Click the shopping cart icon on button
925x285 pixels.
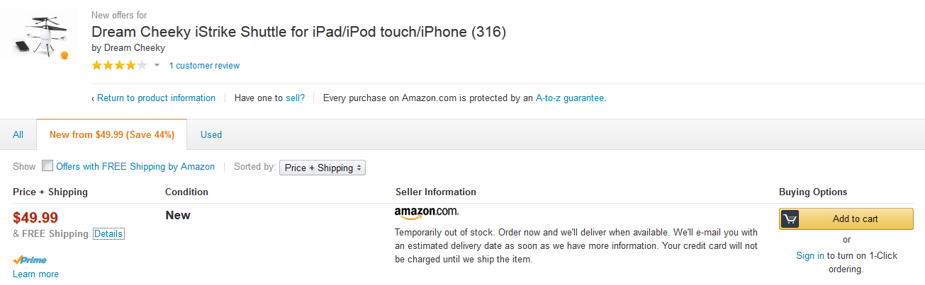coord(791,219)
